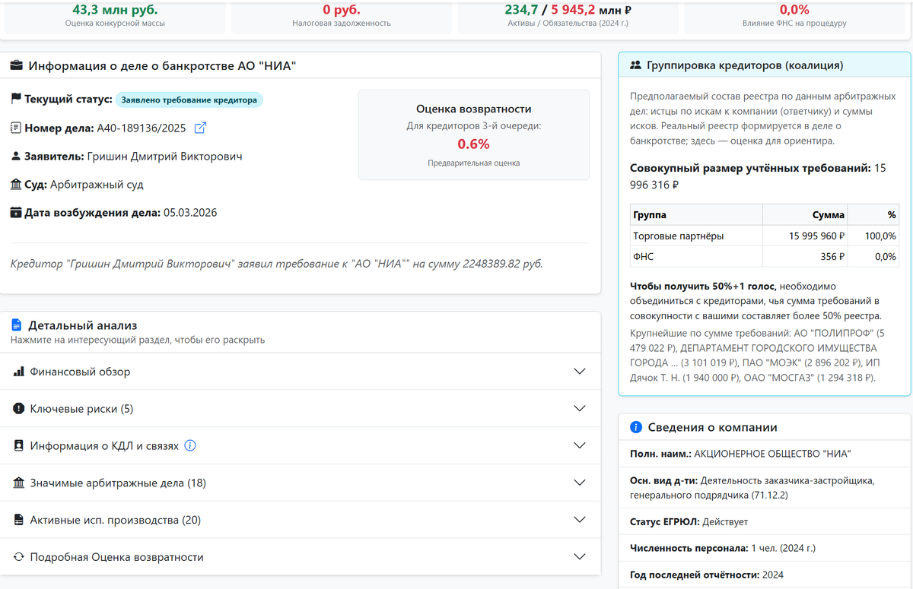
Task: Click the ID badge icon of Информация о КДЛ
Action: [x=19, y=446]
